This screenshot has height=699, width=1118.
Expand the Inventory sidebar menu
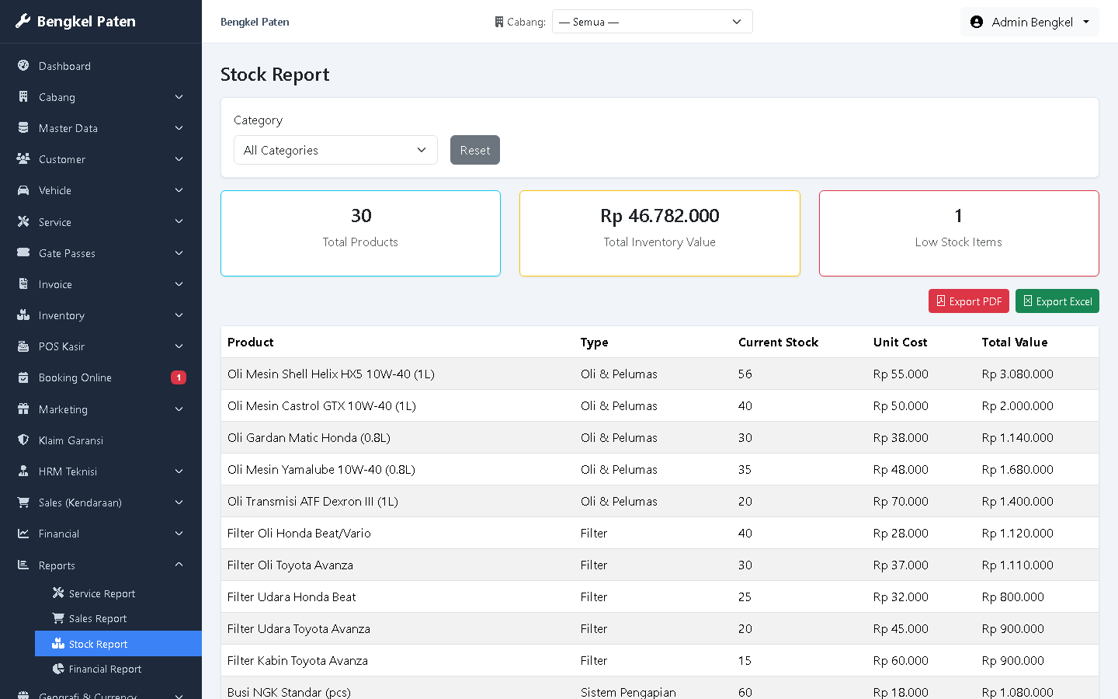coord(101,315)
